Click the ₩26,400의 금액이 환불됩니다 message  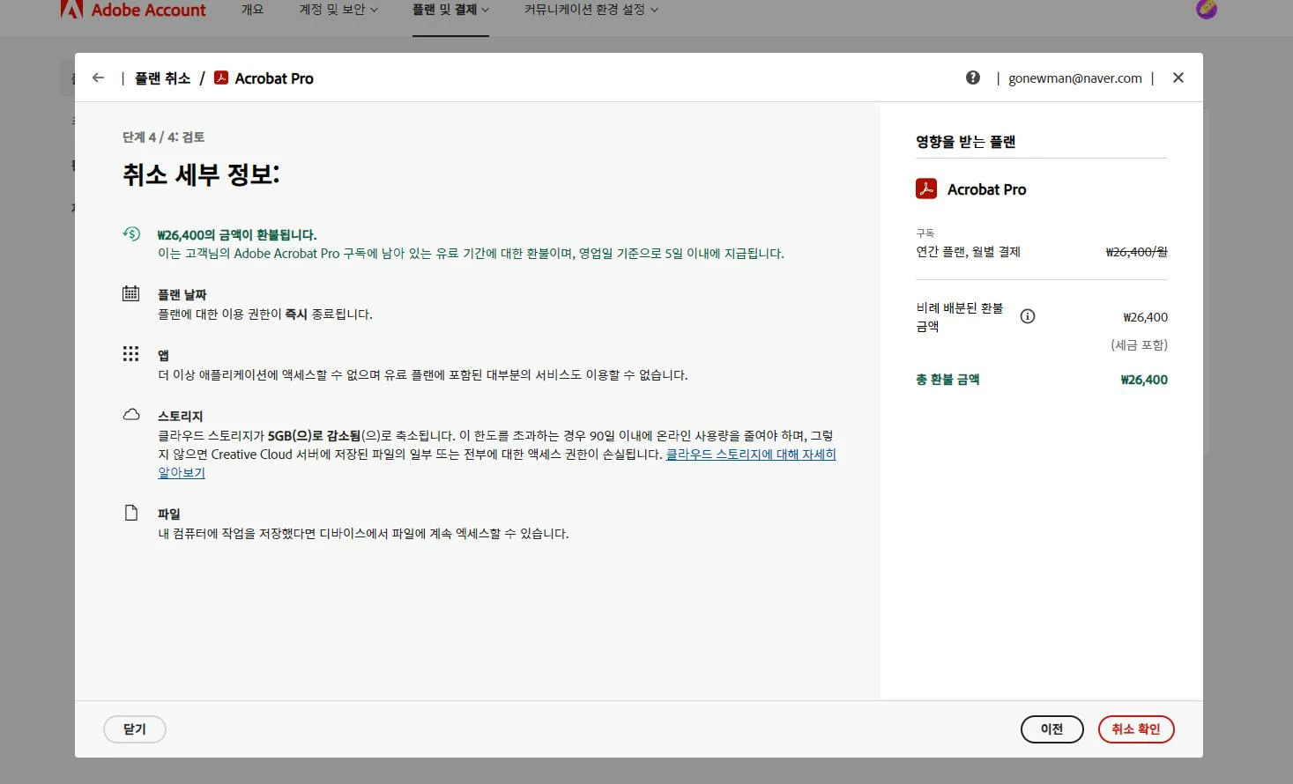point(237,235)
